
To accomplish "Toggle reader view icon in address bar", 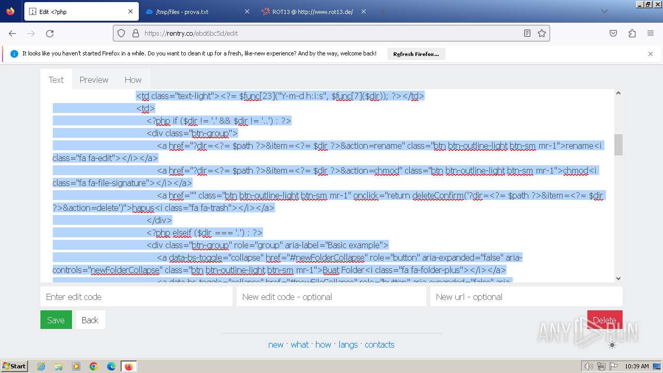I will pyautogui.click(x=527, y=33).
